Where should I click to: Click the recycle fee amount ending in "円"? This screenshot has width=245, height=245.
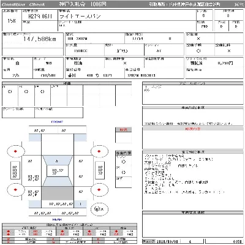pos(225,63)
